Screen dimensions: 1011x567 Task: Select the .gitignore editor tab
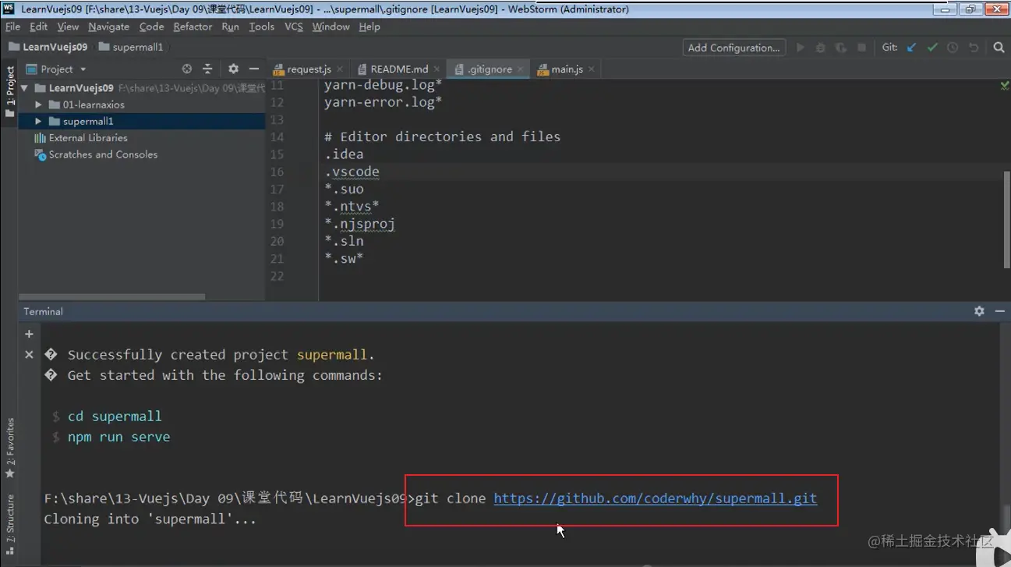[x=490, y=69]
